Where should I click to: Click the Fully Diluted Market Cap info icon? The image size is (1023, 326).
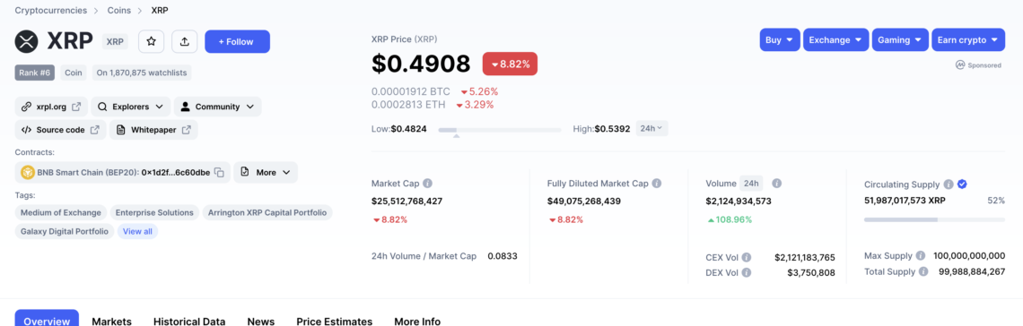click(x=657, y=184)
